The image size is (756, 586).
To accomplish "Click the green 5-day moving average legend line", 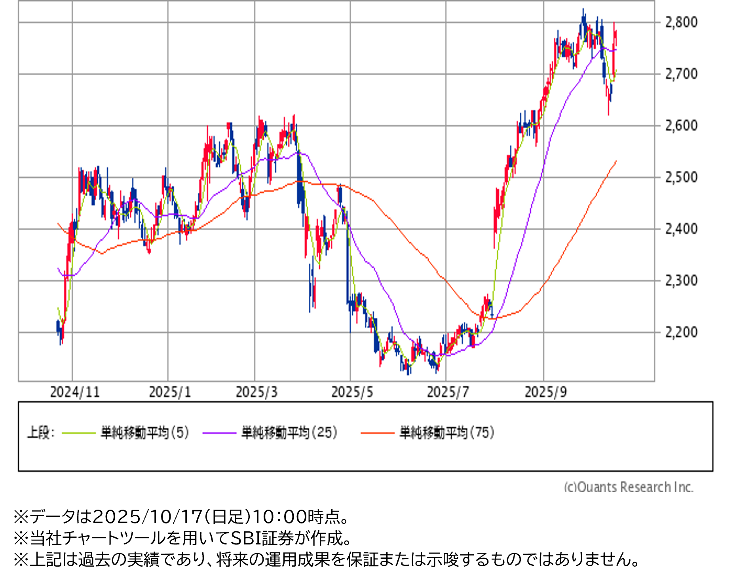I will coord(79,433).
